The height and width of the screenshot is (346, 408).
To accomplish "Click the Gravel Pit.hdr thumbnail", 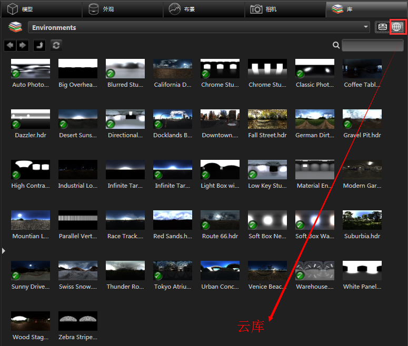I will (362, 119).
